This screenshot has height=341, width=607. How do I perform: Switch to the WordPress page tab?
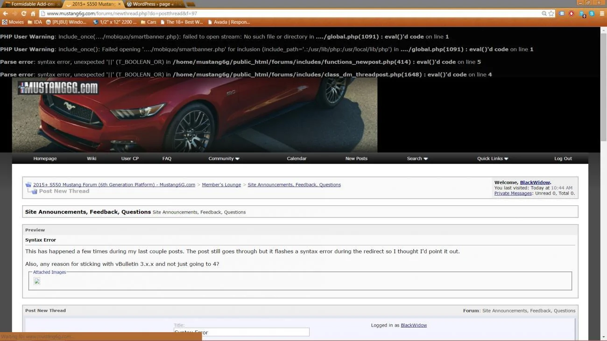tap(152, 4)
